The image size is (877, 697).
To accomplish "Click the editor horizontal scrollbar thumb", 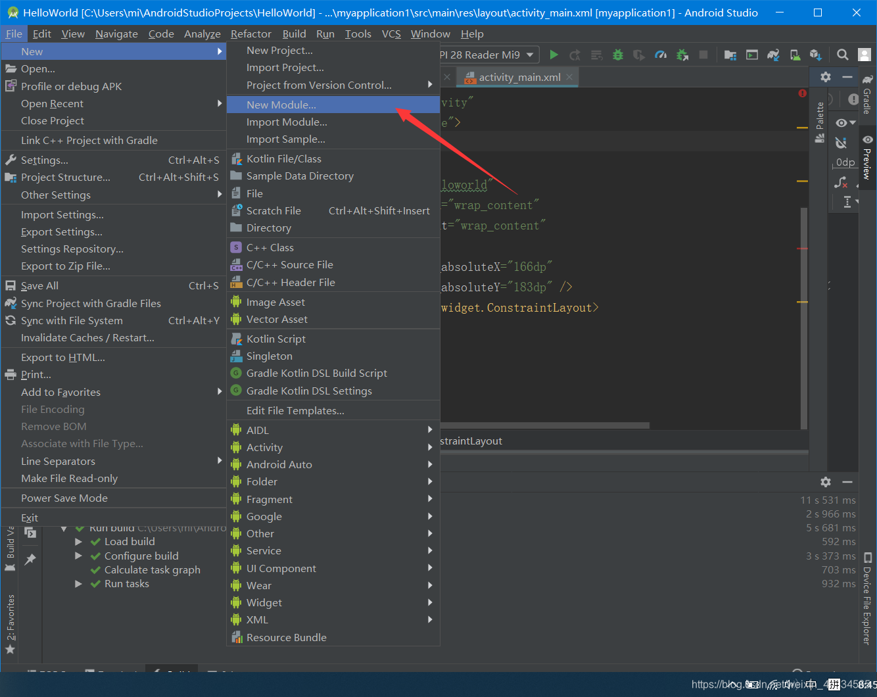I will (544, 425).
